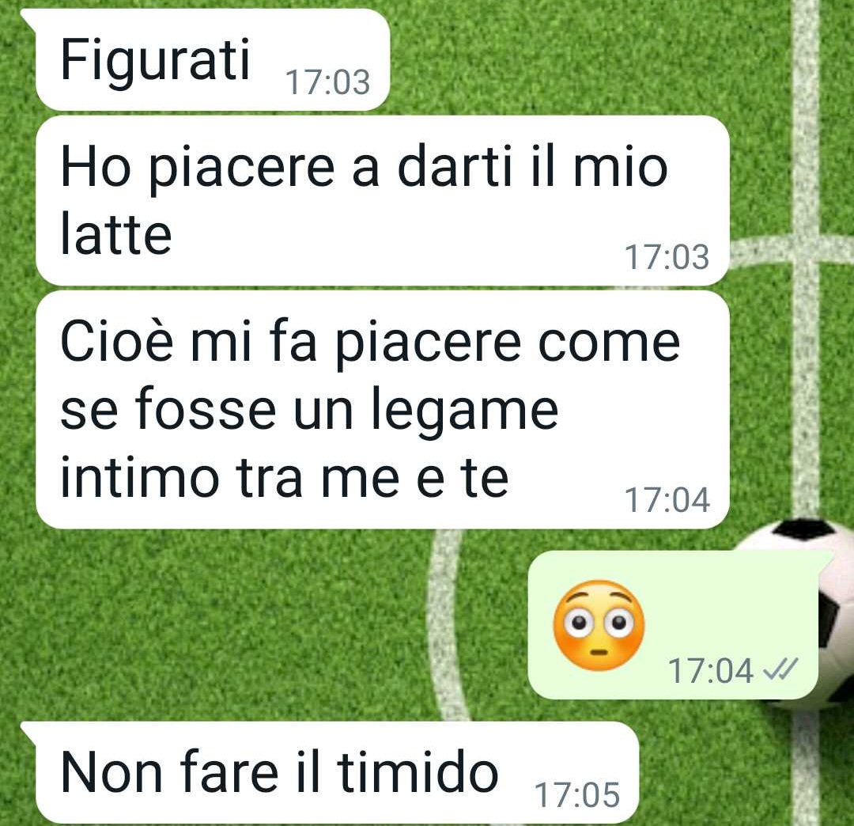Select the 'Cioè mi fa piacere come' line
Image resolution: width=854 pixels, height=826 pixels.
370,343
